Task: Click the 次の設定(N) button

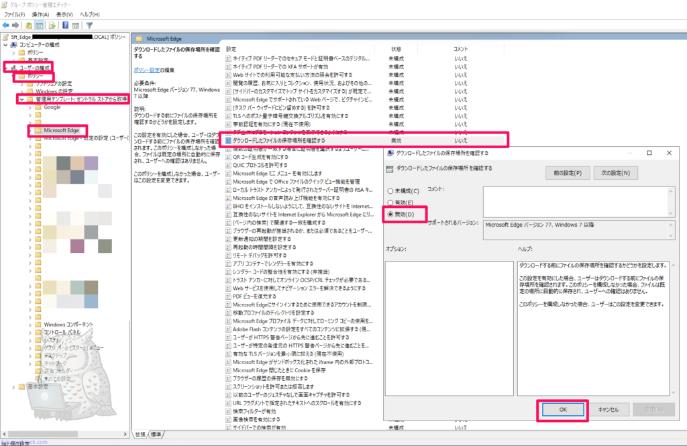Action: coord(616,173)
